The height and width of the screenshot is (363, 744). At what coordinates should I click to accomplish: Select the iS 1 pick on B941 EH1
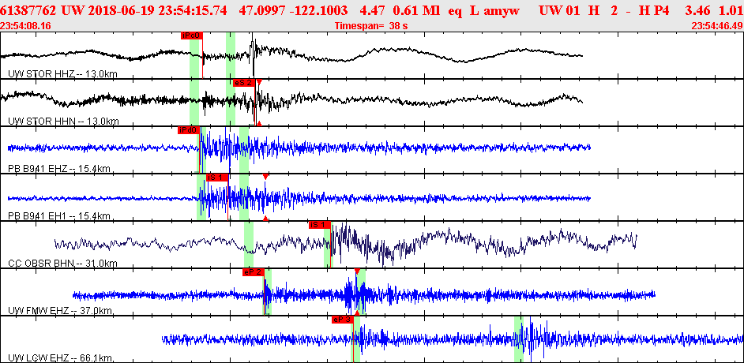217,178
